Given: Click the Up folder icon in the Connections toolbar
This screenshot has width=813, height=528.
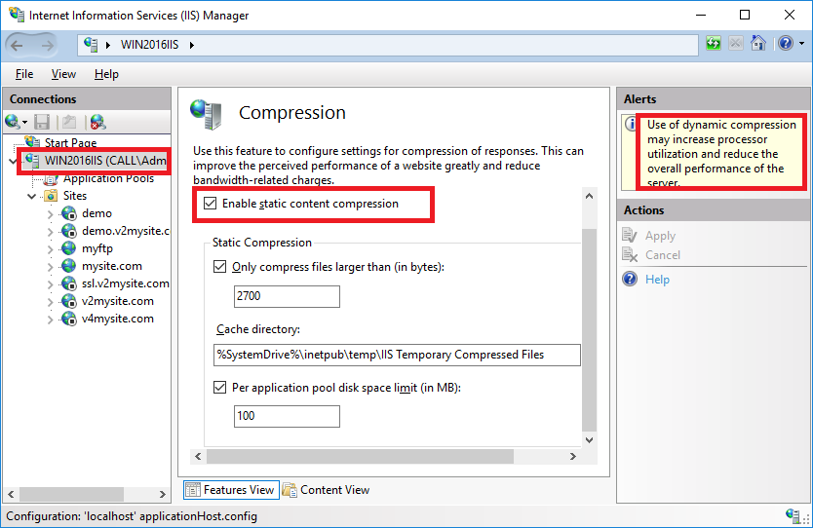Looking at the screenshot, I should (69, 122).
